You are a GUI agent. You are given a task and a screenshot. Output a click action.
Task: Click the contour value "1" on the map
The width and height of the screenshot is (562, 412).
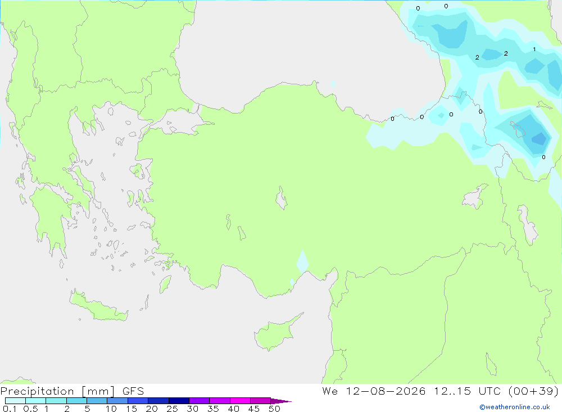pos(534,49)
